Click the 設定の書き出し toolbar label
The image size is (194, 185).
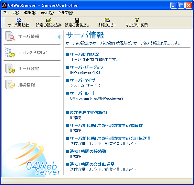click(x=77, y=25)
